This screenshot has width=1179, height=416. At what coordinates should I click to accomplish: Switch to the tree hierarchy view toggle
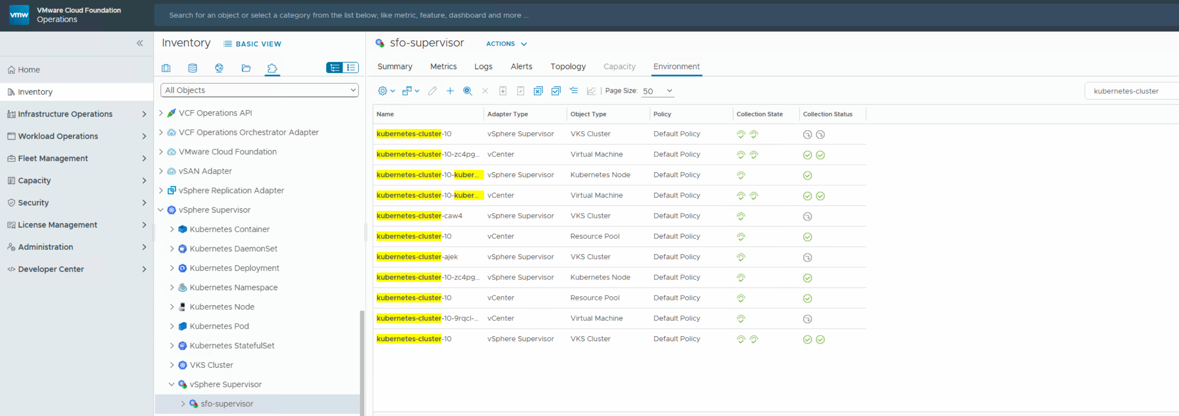click(x=335, y=68)
